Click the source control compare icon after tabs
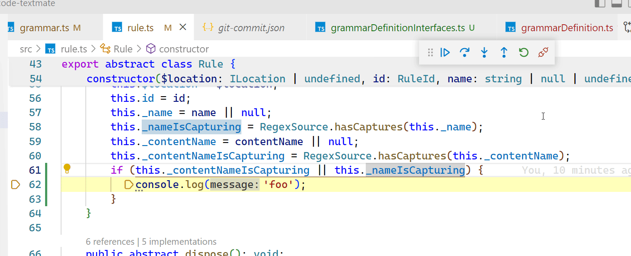 627,28
